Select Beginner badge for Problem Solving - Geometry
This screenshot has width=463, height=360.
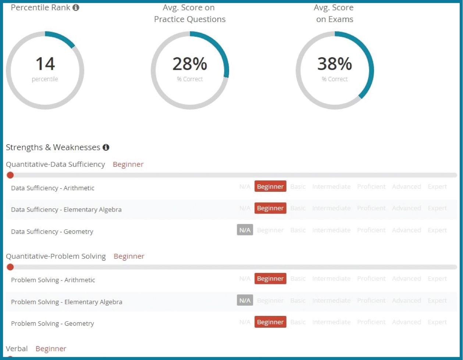pyautogui.click(x=270, y=322)
